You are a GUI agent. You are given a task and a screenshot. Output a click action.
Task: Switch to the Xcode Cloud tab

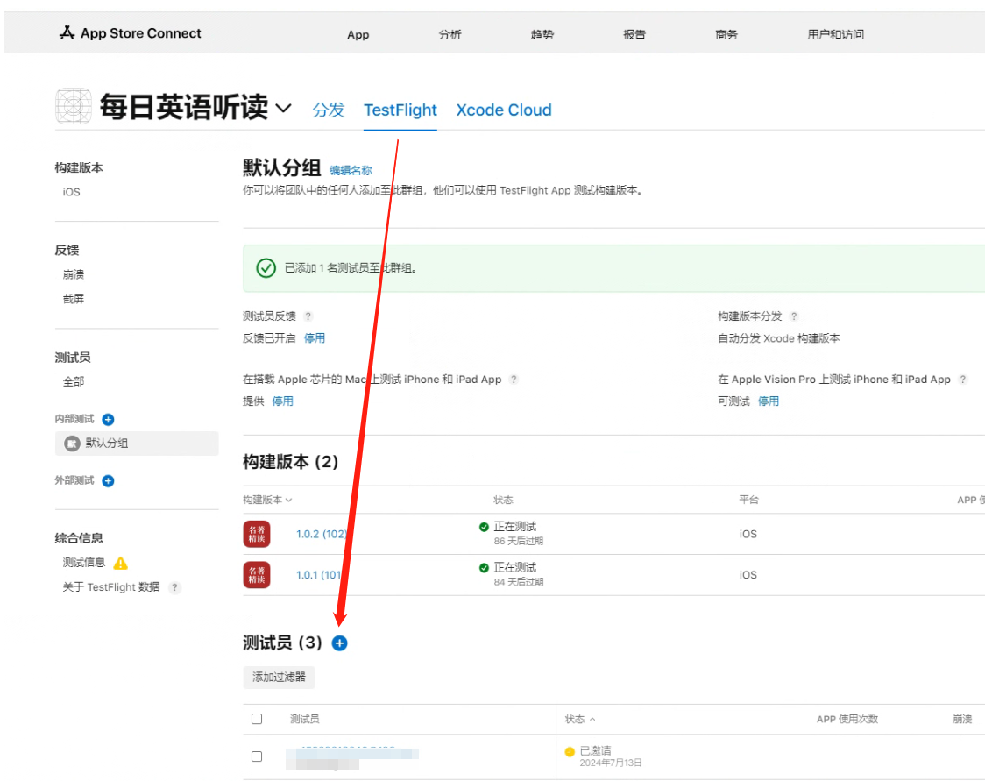[x=504, y=110]
